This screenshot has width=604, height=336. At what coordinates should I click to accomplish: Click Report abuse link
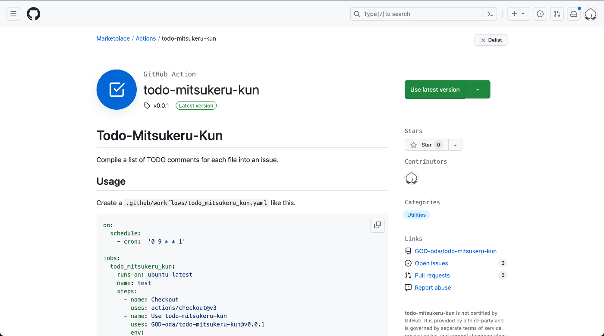[x=433, y=287]
